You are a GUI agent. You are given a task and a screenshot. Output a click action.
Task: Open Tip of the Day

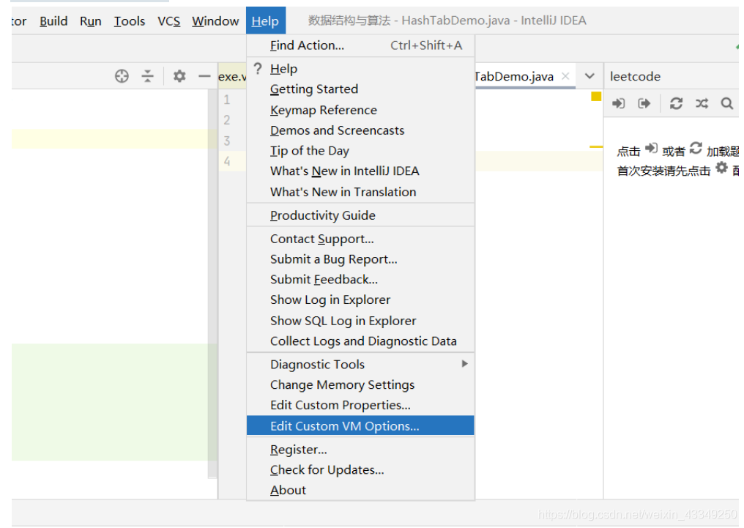pos(360,151)
